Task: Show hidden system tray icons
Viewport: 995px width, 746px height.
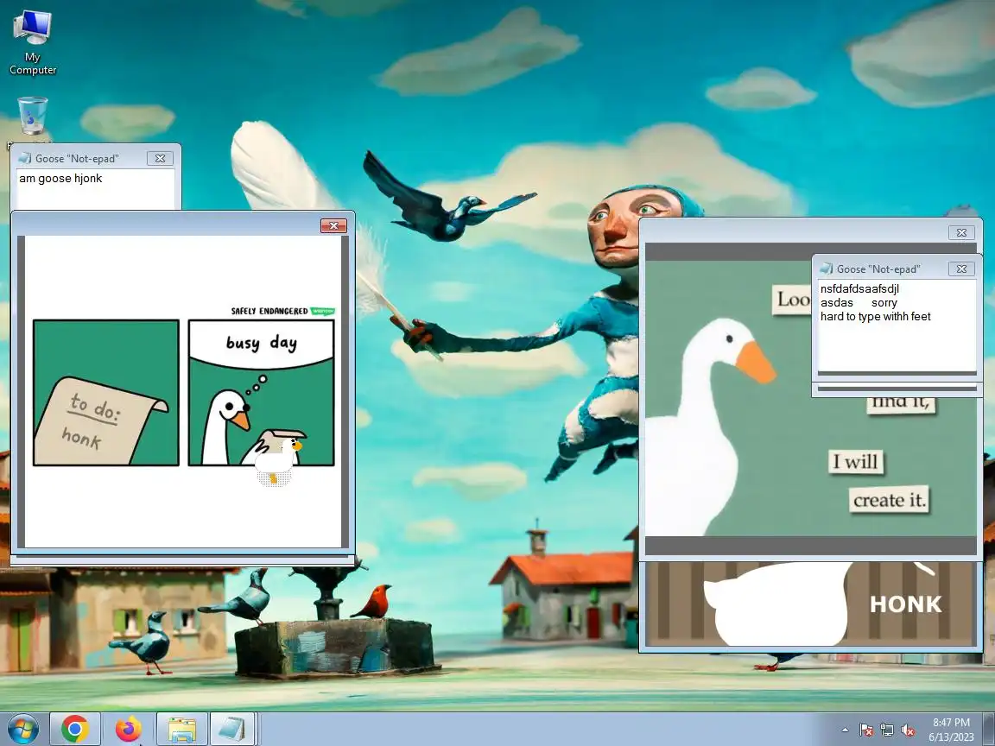Action: pos(845,730)
